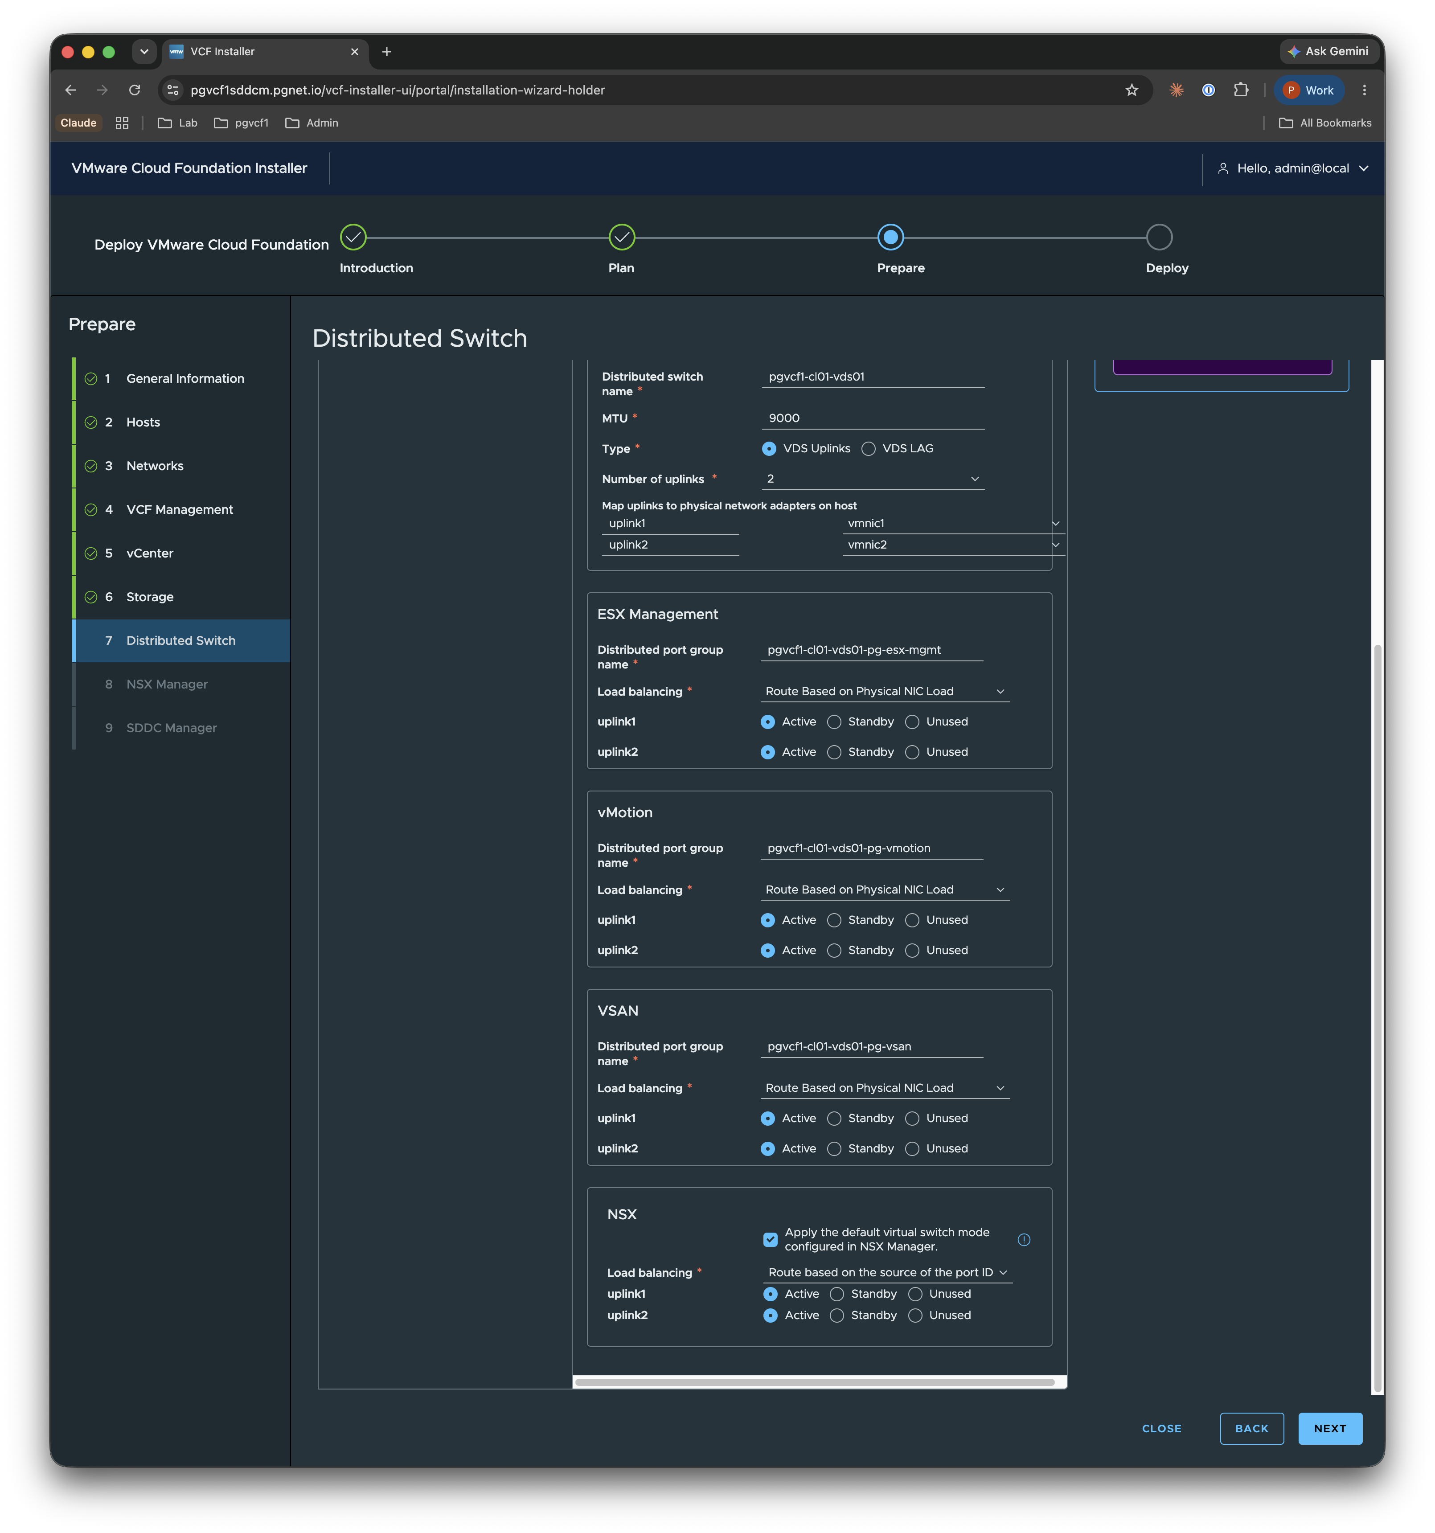
Task: View site information icon in address bar
Action: (x=173, y=90)
